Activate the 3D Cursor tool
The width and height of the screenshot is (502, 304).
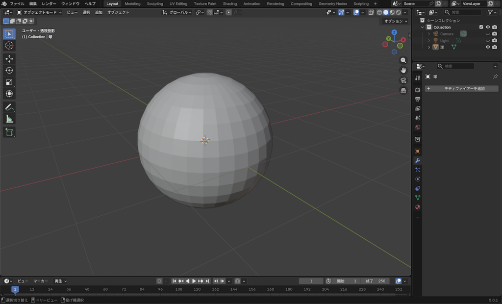[9, 46]
